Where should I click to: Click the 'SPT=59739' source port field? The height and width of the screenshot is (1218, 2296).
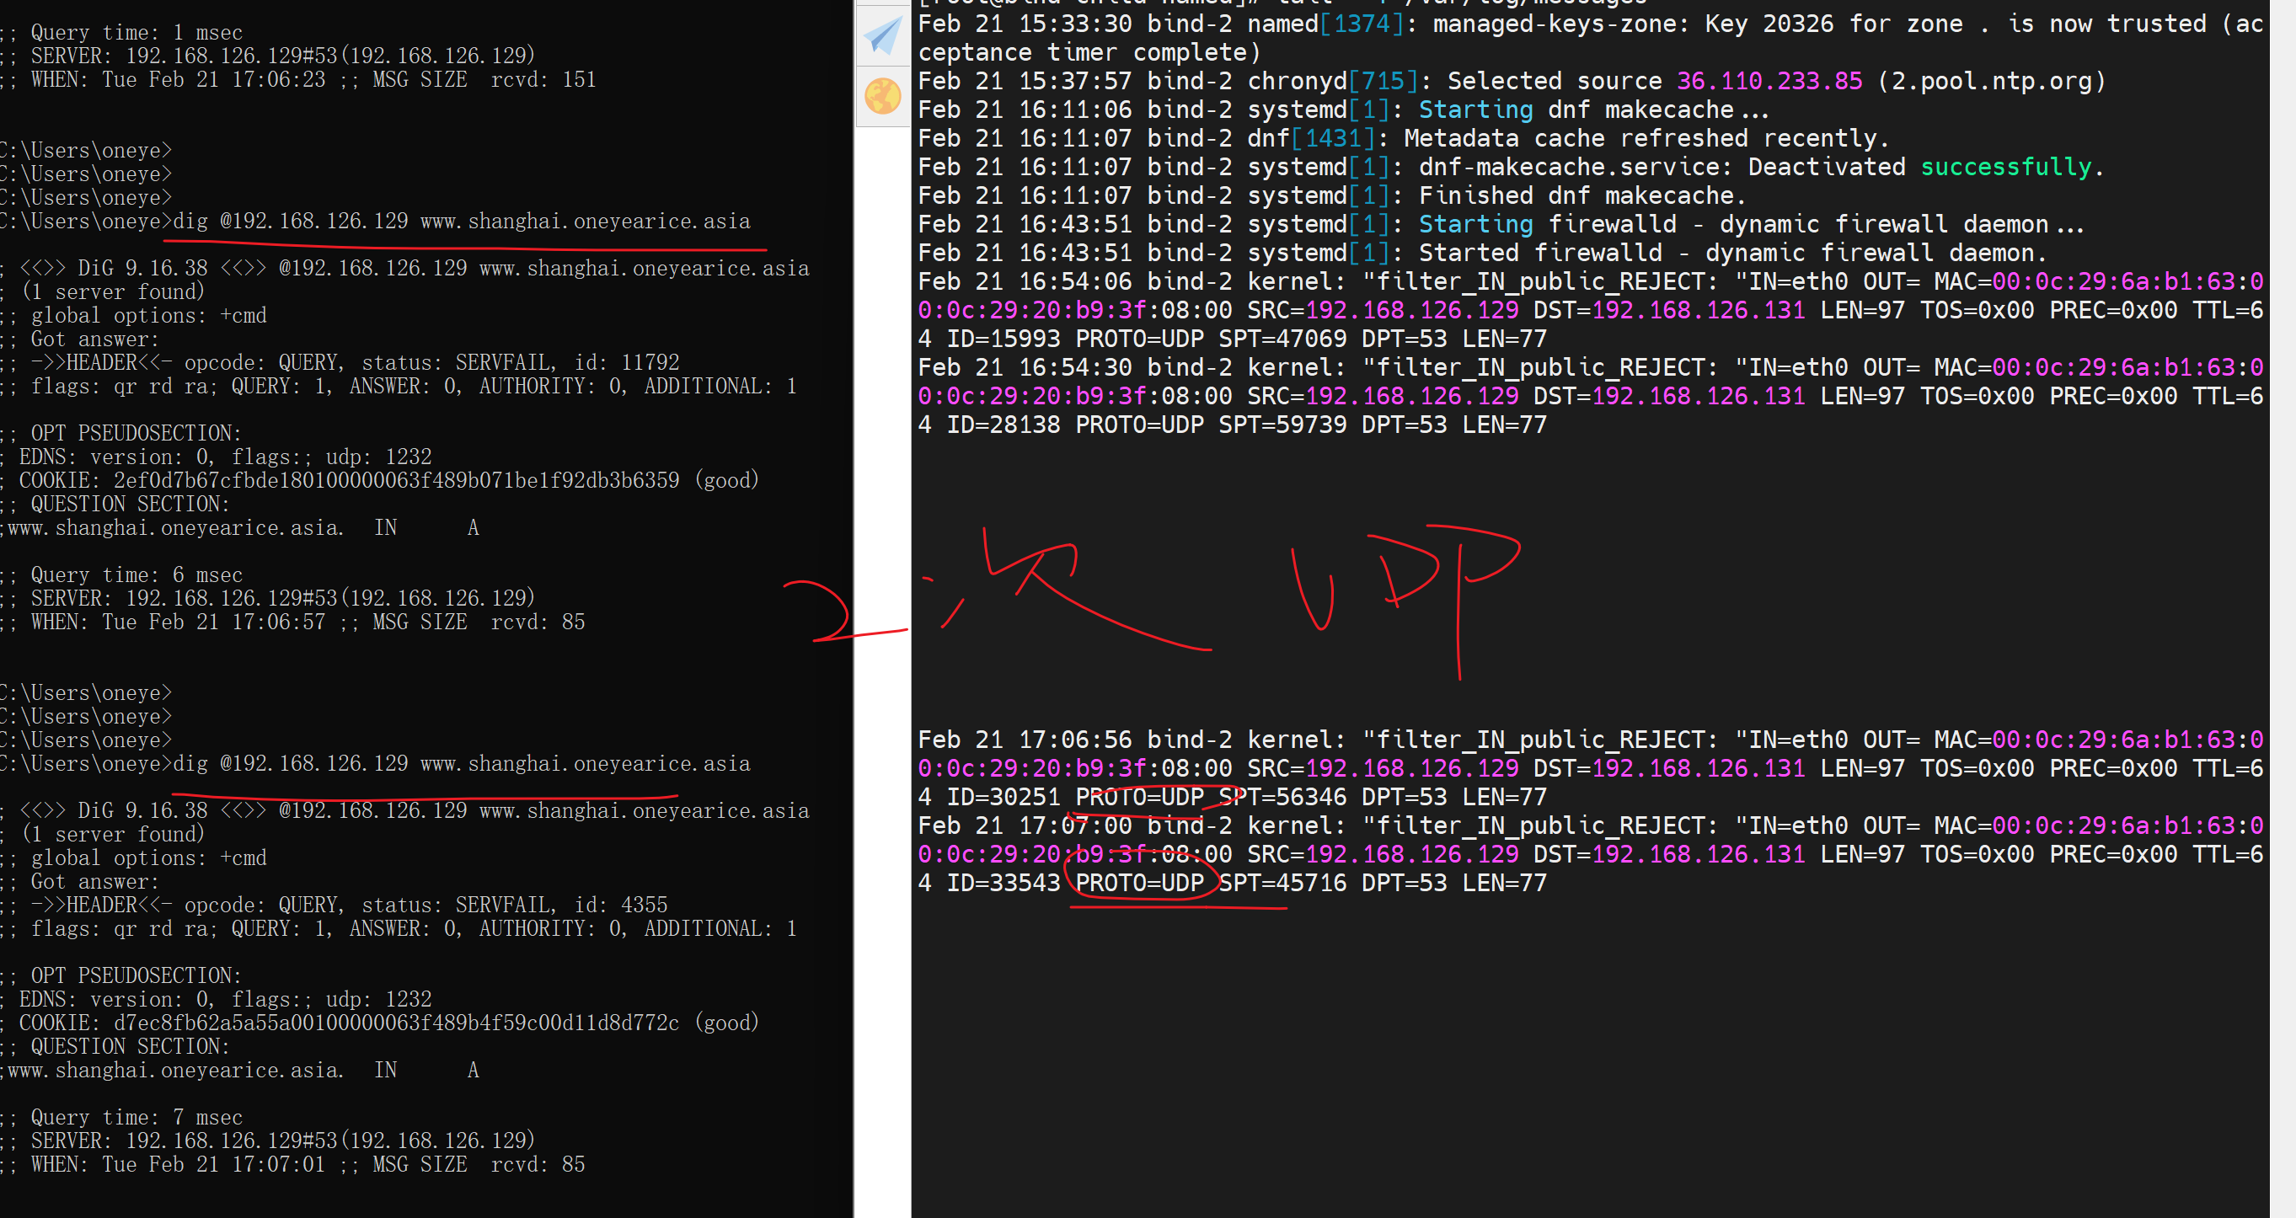(x=1282, y=425)
